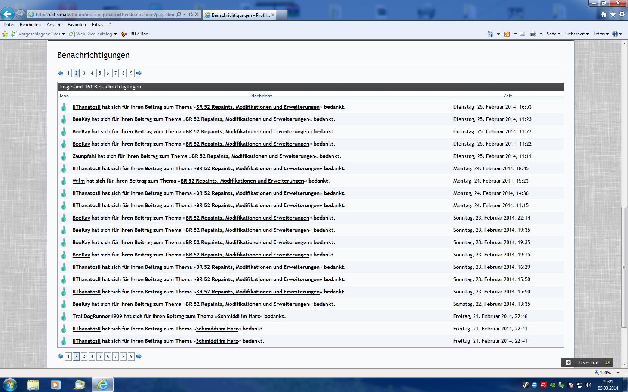Open the zoom level dropdown arrow
This screenshot has height=392, width=628.
[618, 373]
